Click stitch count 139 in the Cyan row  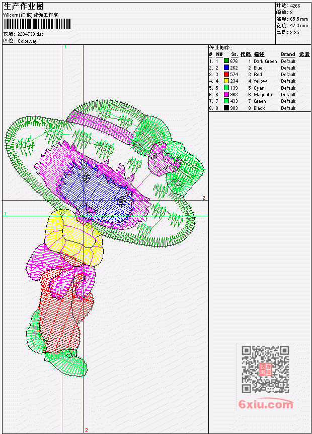(234, 88)
